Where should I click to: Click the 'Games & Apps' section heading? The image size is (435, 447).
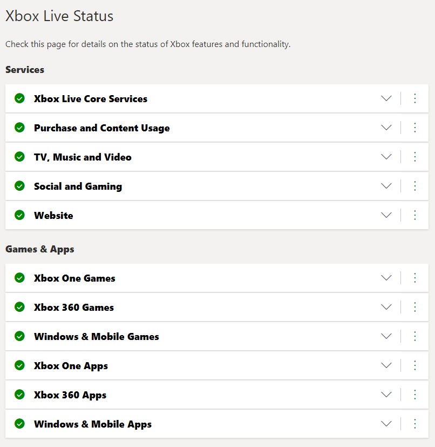coord(39,249)
